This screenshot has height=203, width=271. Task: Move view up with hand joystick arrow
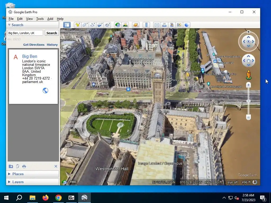248,56
